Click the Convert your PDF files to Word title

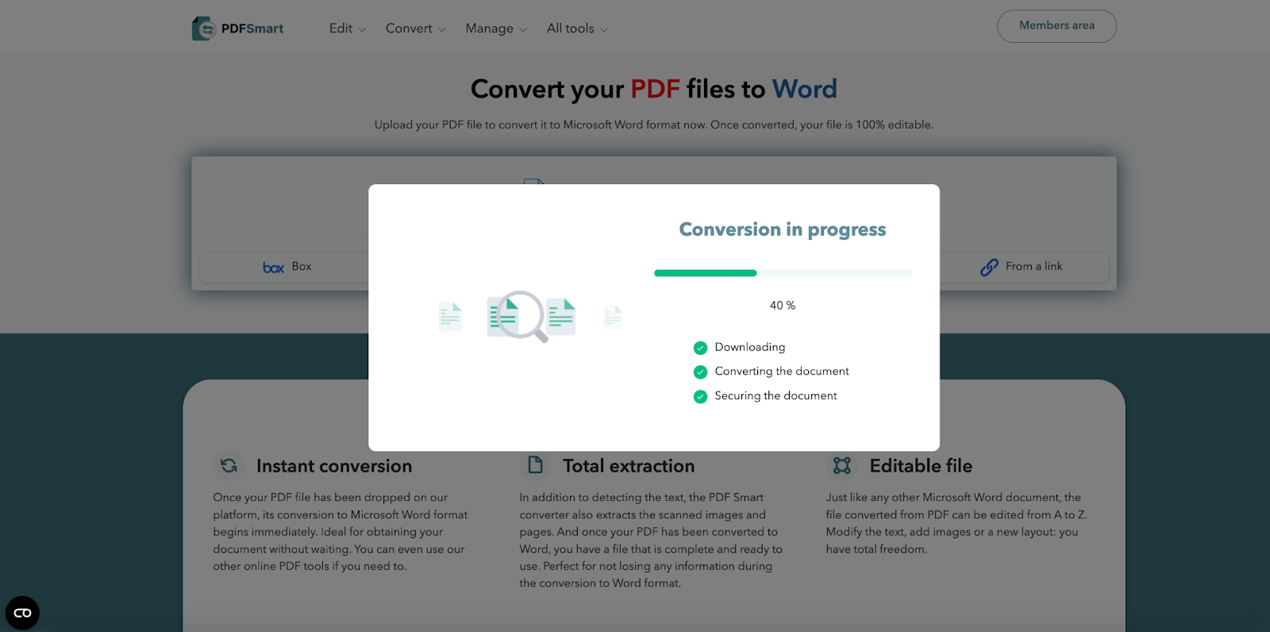tap(654, 89)
